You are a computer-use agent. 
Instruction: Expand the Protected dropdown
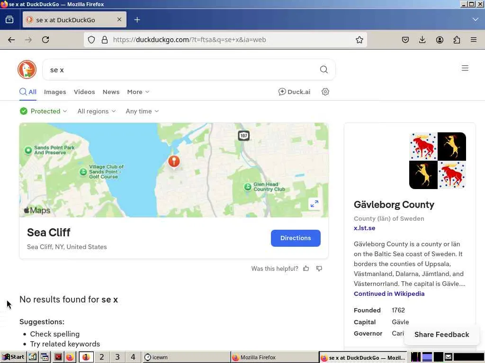(43, 111)
